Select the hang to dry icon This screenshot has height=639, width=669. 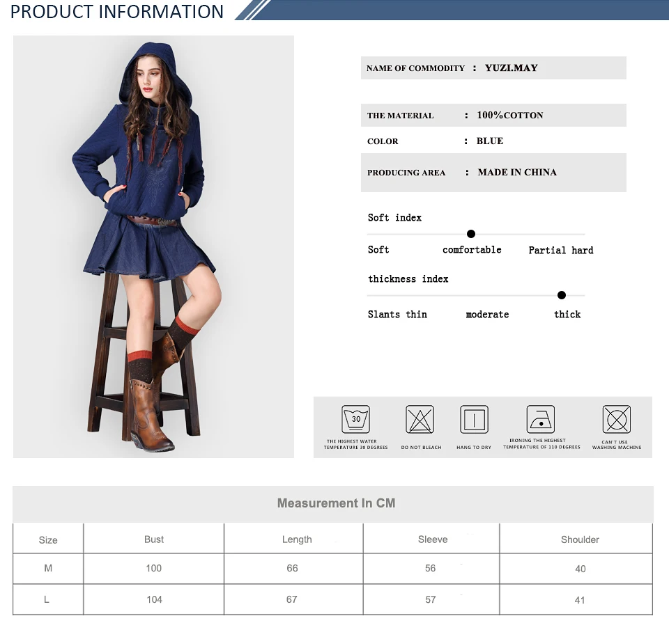[x=474, y=420]
